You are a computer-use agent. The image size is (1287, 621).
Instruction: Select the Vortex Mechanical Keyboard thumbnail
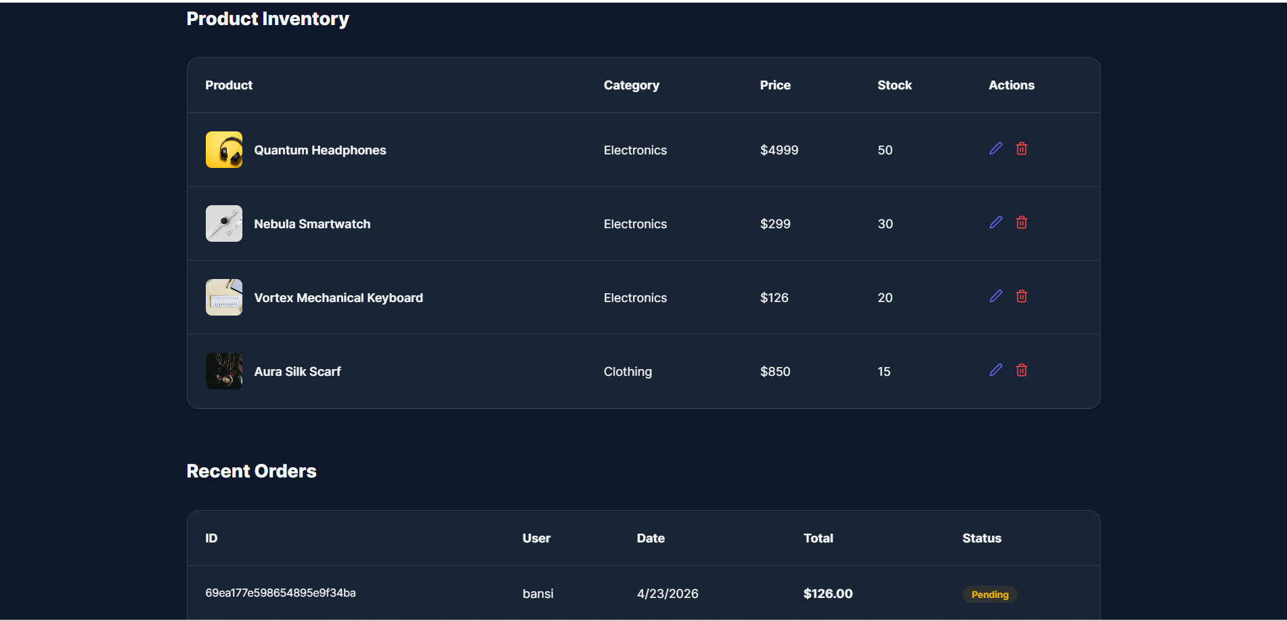(224, 297)
